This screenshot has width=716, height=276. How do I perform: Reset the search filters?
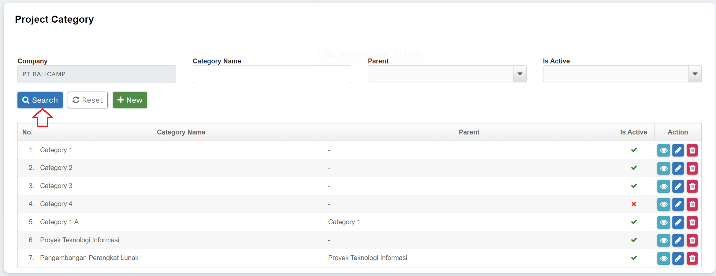[88, 100]
